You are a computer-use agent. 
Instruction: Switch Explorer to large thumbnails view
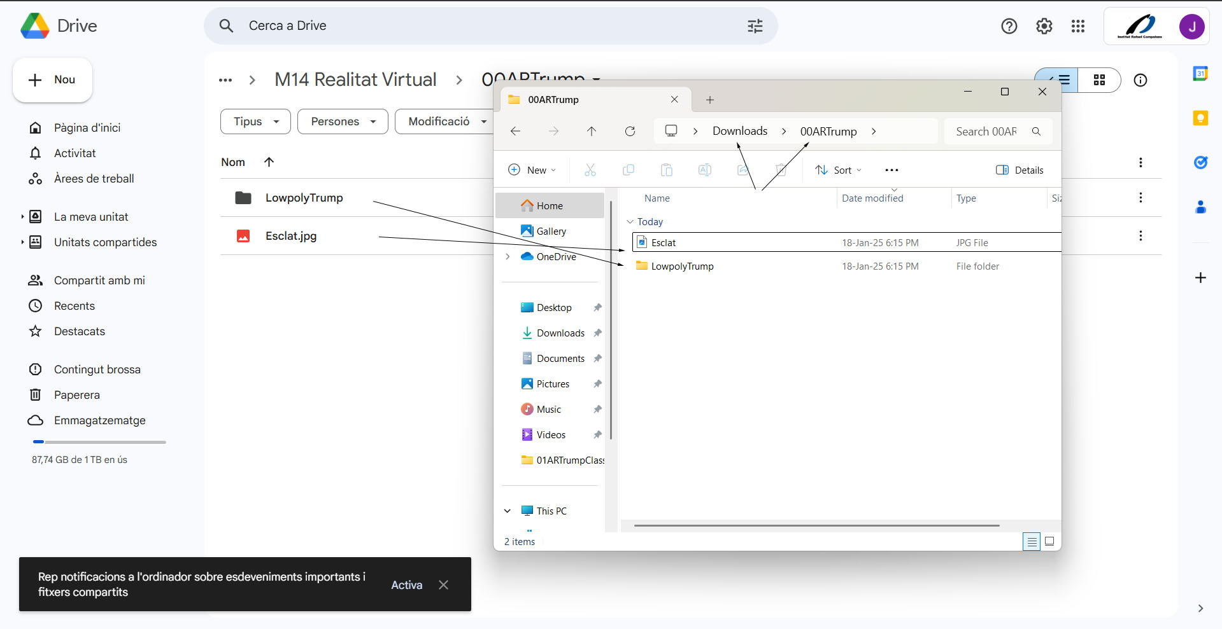[x=1049, y=541]
